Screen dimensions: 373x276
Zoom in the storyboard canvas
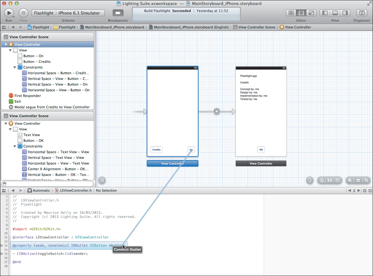(366, 180)
